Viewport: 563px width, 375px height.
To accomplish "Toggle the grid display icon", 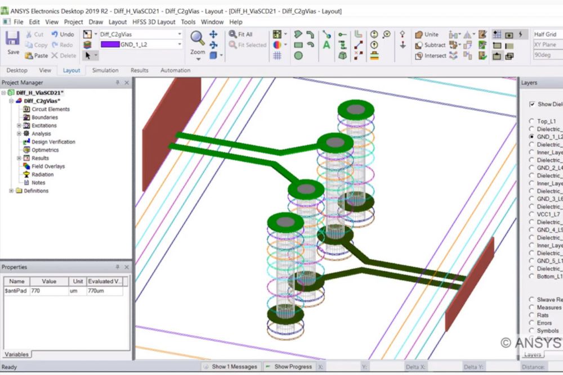I will (x=277, y=56).
